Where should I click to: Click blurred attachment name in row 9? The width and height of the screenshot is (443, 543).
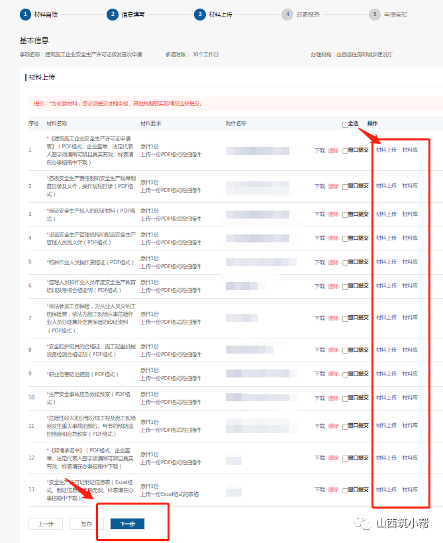[x=261, y=373]
